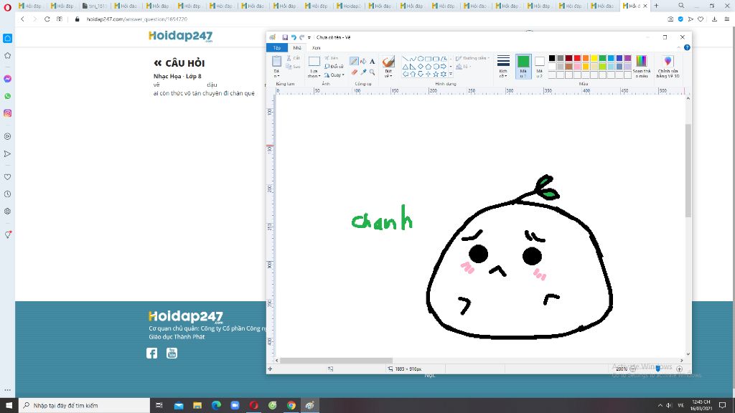This screenshot has height=413, width=735.
Task: Click the Resize button in Paint
Action: point(334,67)
